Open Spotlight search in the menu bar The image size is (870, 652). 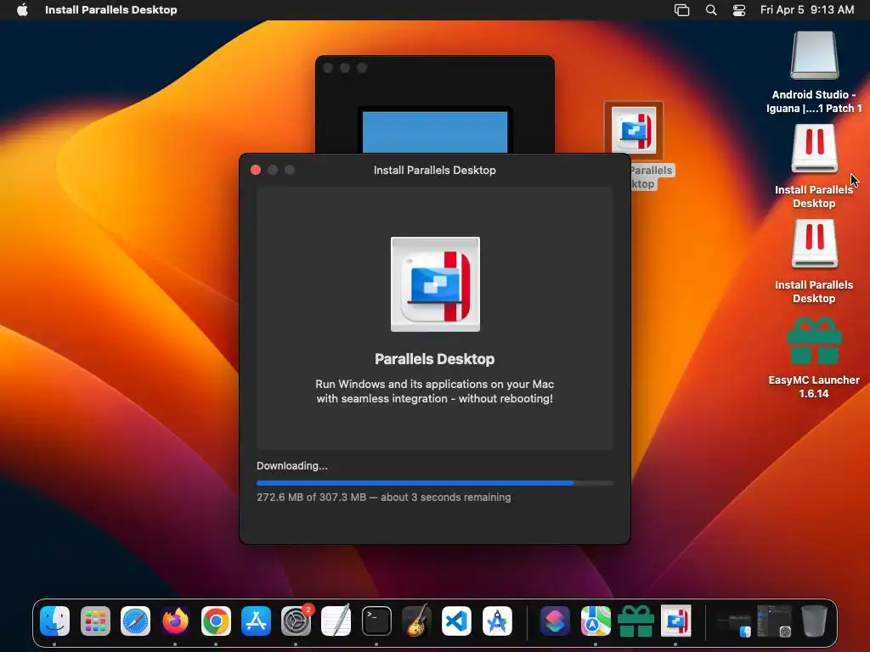[711, 10]
